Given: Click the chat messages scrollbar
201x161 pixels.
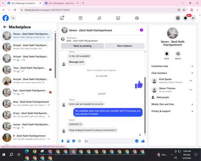Looking at the screenshot, I should (x=145, y=105).
